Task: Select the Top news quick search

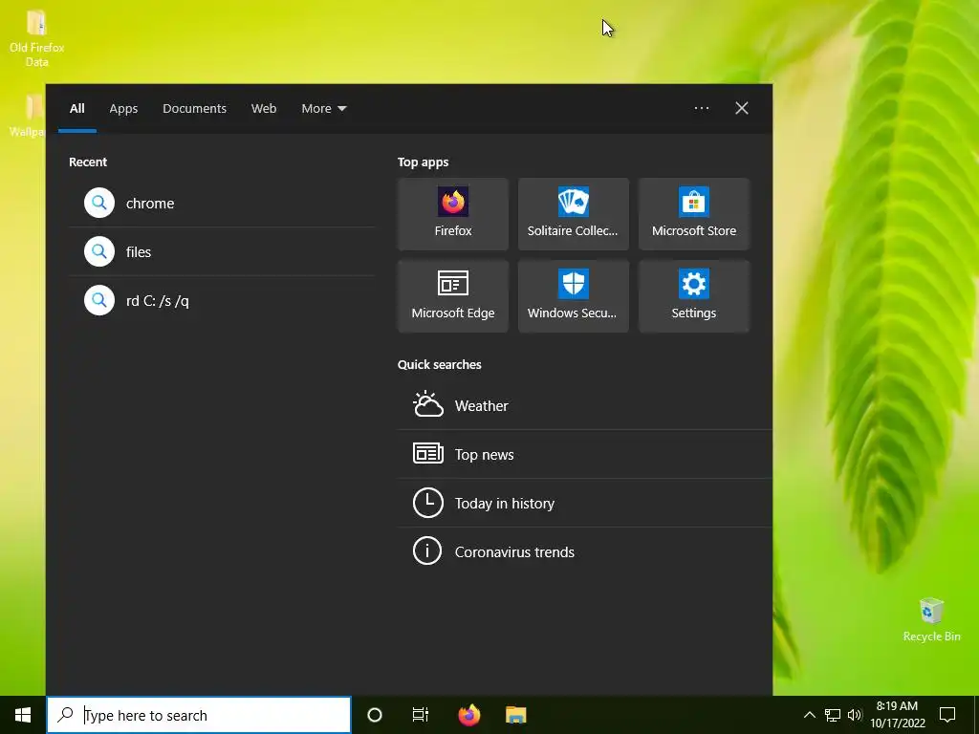Action: tap(585, 454)
